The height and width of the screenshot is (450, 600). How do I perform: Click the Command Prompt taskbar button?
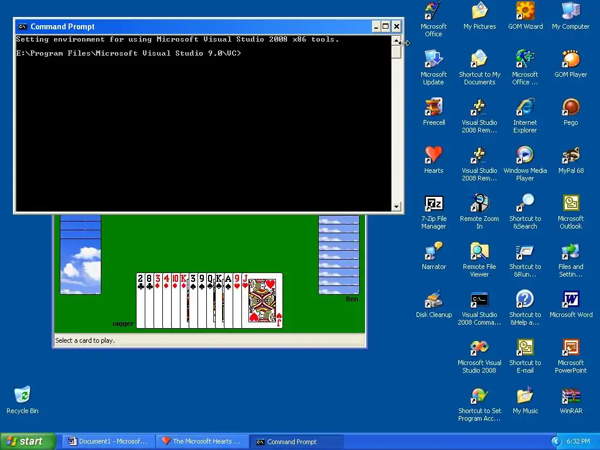pyautogui.click(x=296, y=441)
